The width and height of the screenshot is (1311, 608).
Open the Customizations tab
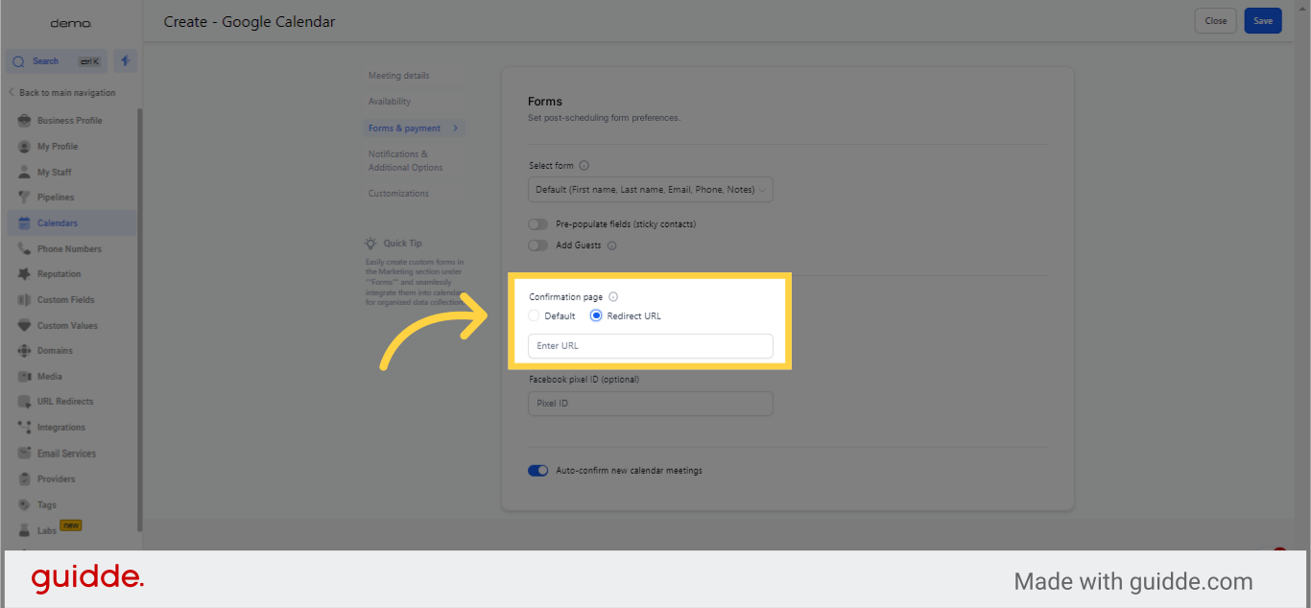[398, 194]
